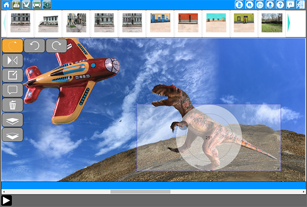Image resolution: width=307 pixels, height=207 pixels.
Task: Click the 25° rotation dial center
Action: pyautogui.click(x=209, y=138)
